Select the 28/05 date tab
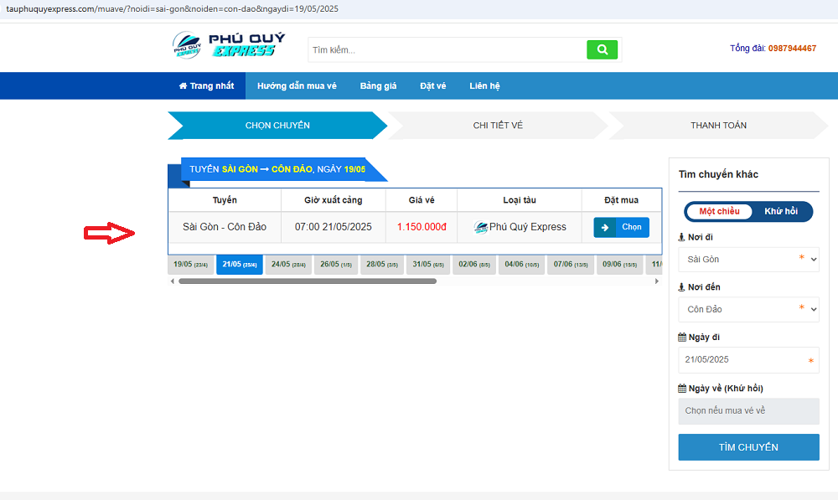This screenshot has height=500, width=838. click(382, 265)
